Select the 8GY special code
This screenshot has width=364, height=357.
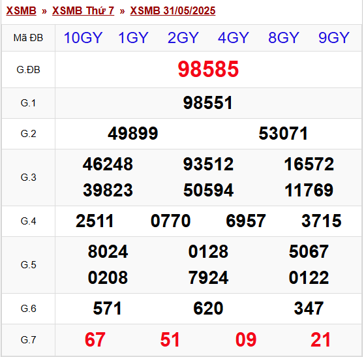284,38
